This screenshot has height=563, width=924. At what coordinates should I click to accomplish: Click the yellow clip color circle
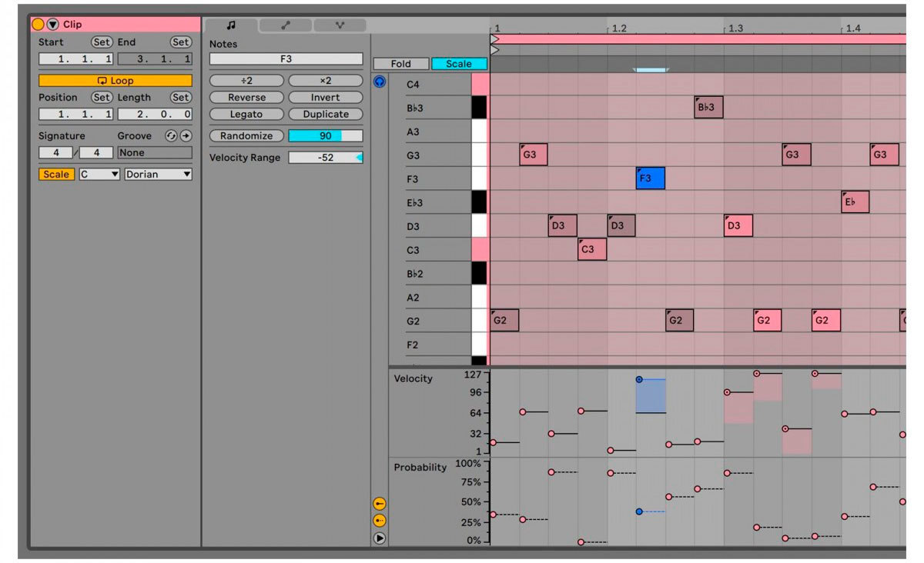pos(38,25)
